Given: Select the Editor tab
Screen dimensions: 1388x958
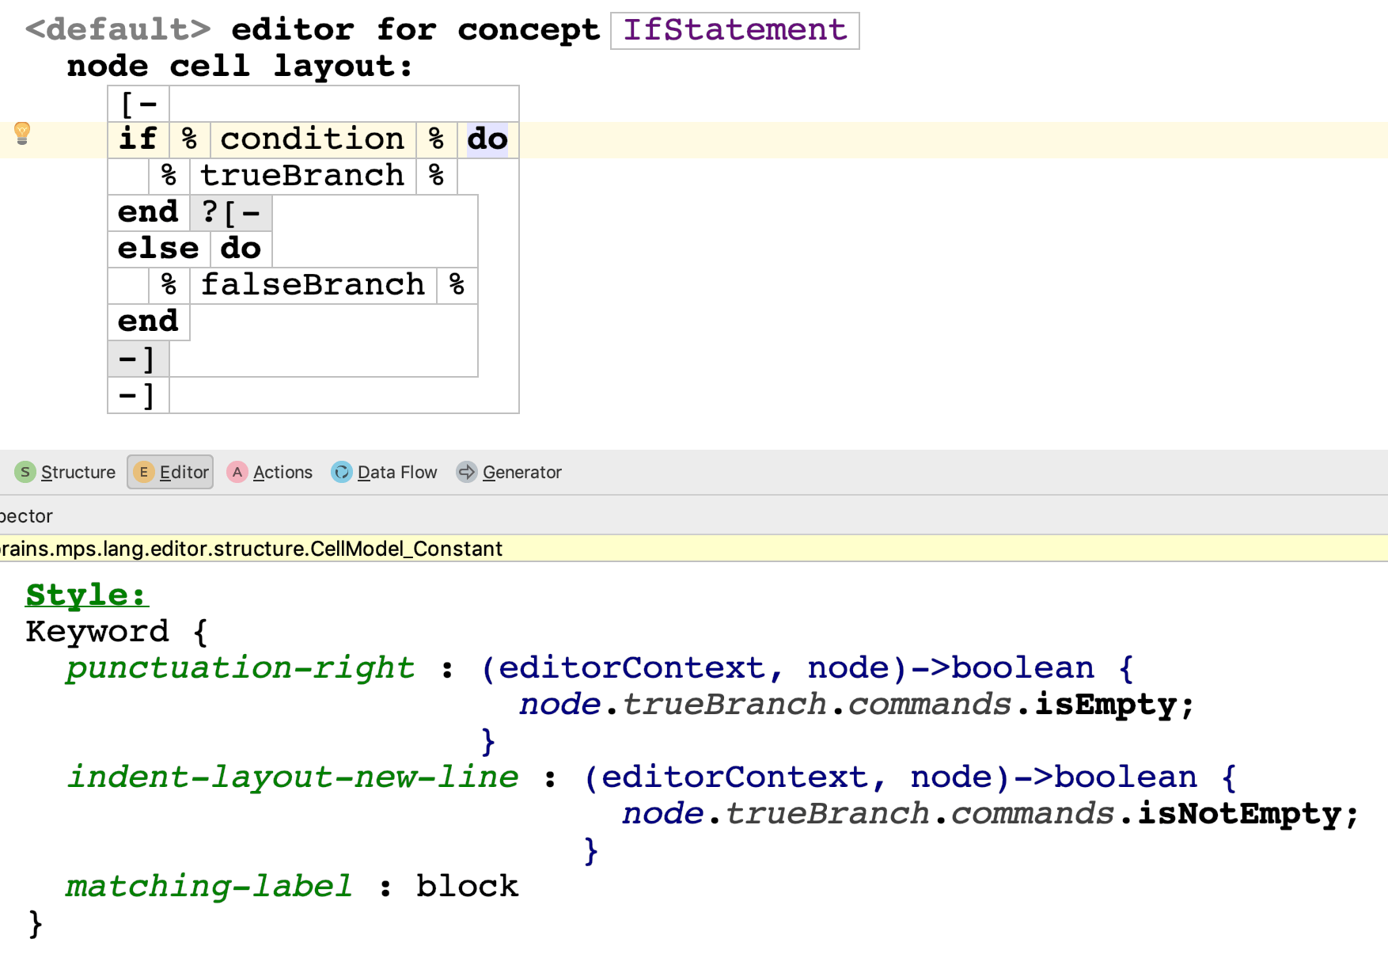Looking at the screenshot, I should tap(171, 473).
